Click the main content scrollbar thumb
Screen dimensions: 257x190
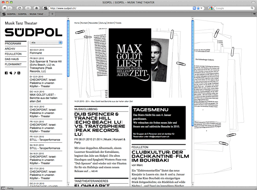(x=193, y=73)
